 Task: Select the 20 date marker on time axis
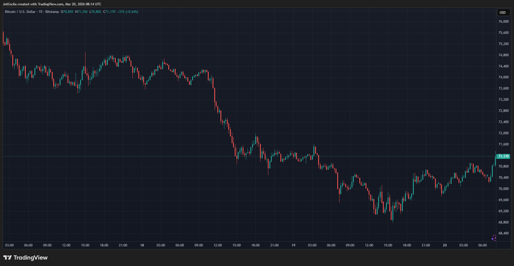tap(445, 245)
